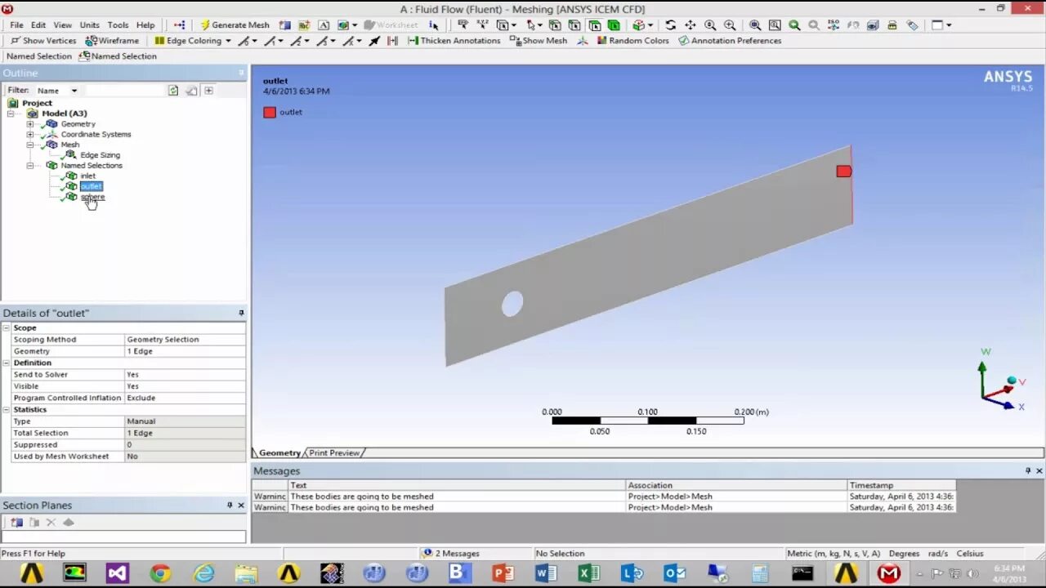Click the Rotate view icon
The height and width of the screenshot is (588, 1046).
click(670, 24)
